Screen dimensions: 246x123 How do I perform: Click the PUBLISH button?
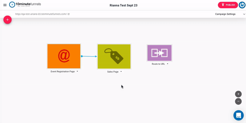pos(228,5)
